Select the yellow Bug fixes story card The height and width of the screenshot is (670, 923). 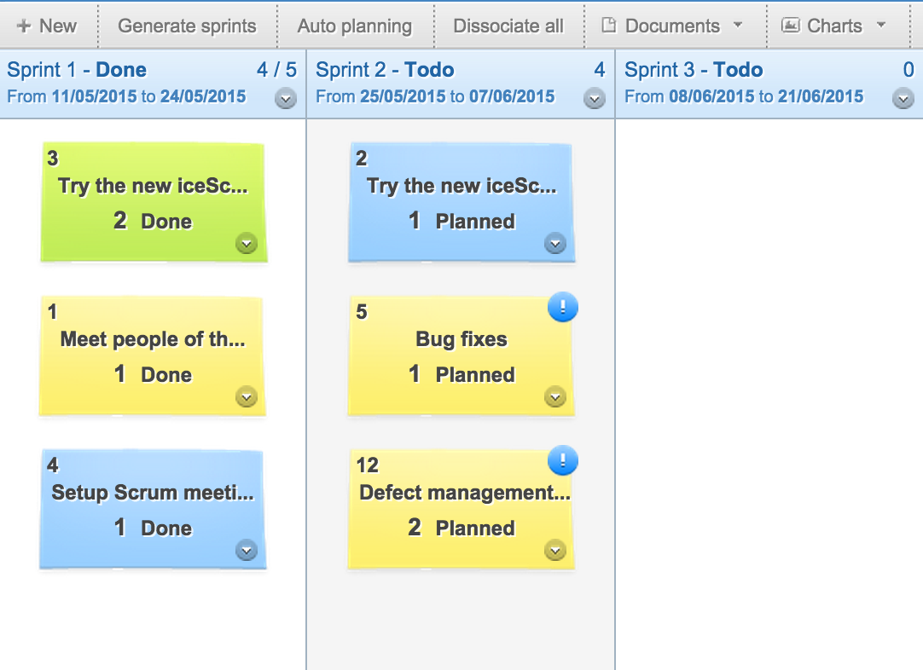pyautogui.click(x=461, y=356)
